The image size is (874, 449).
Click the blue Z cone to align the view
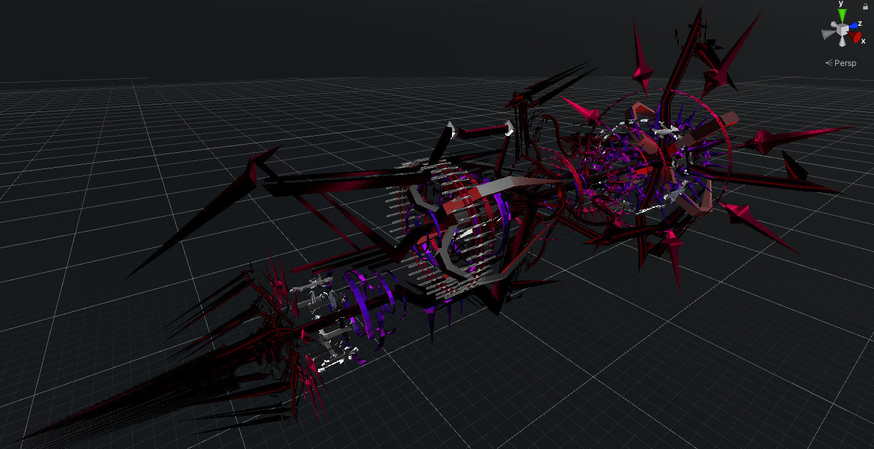[x=854, y=25]
